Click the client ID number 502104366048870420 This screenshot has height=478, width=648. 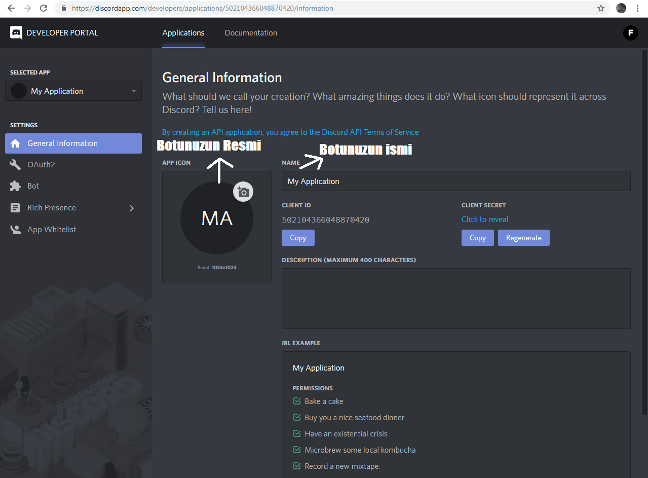pos(326,220)
